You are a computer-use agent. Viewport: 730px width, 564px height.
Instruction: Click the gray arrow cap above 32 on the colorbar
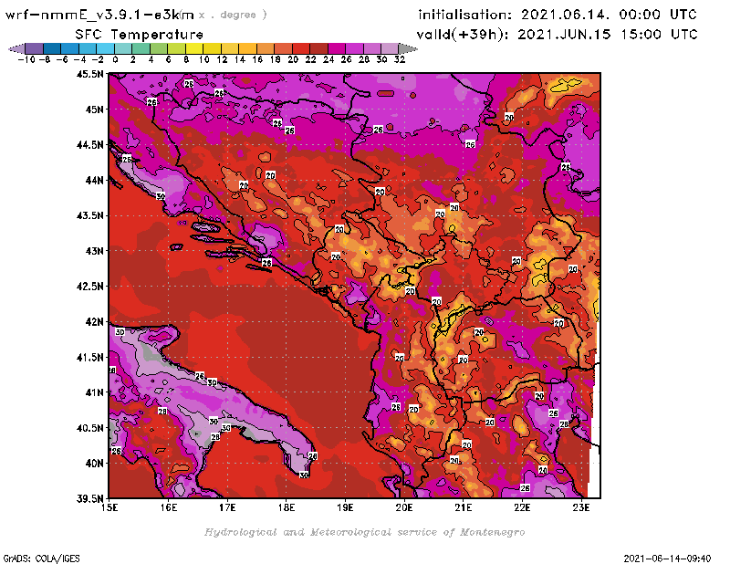pos(407,48)
